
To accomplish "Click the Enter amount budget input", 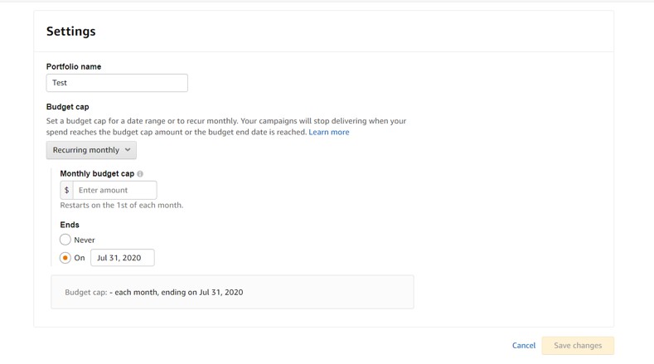I will 114,191.
